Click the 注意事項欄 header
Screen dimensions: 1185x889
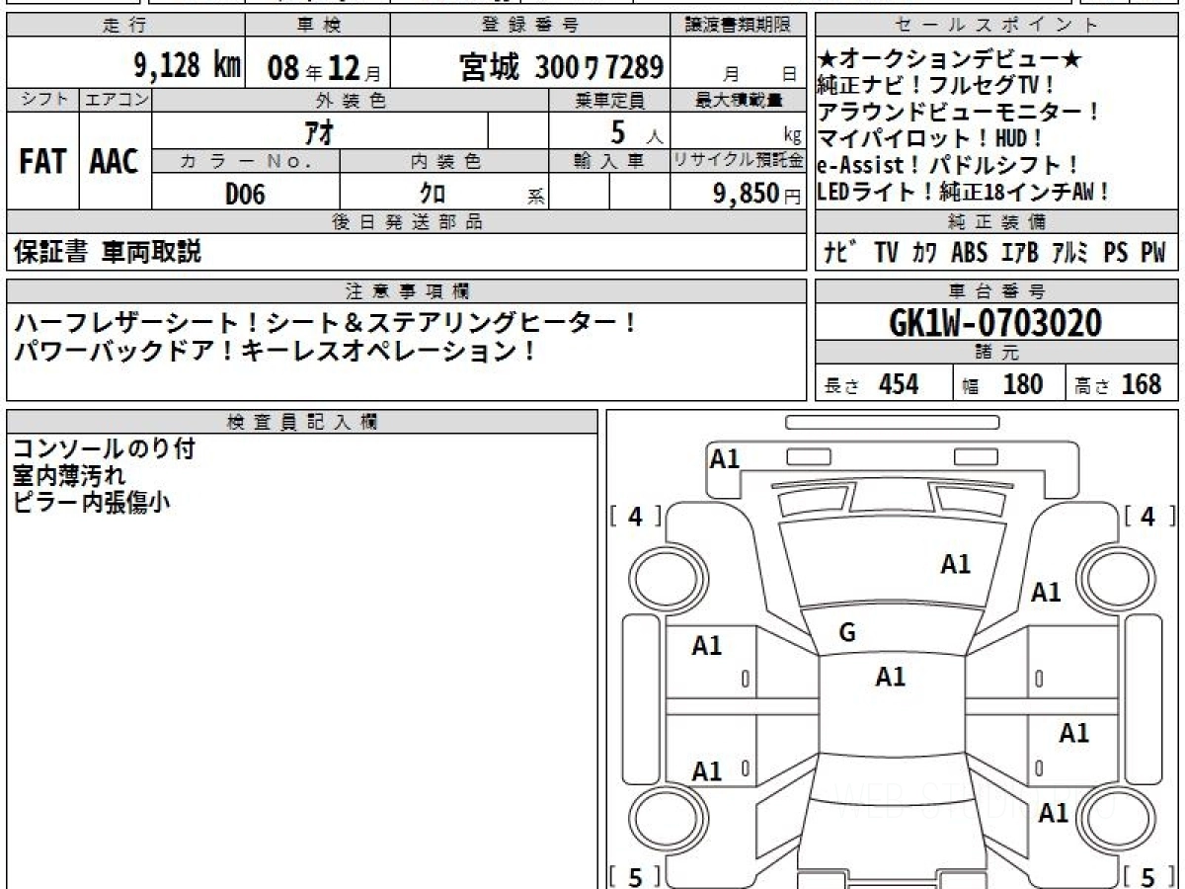coord(407,290)
